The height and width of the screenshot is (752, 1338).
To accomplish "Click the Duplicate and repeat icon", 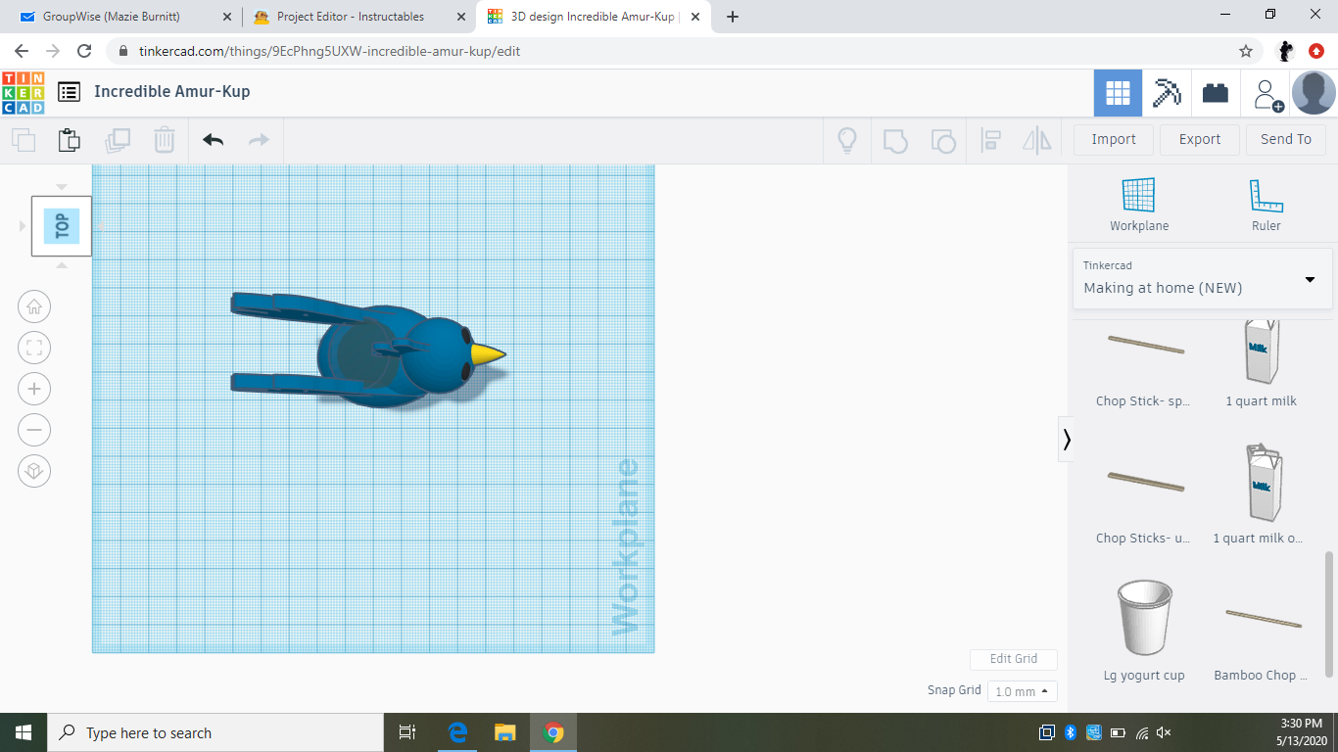I will pyautogui.click(x=119, y=140).
